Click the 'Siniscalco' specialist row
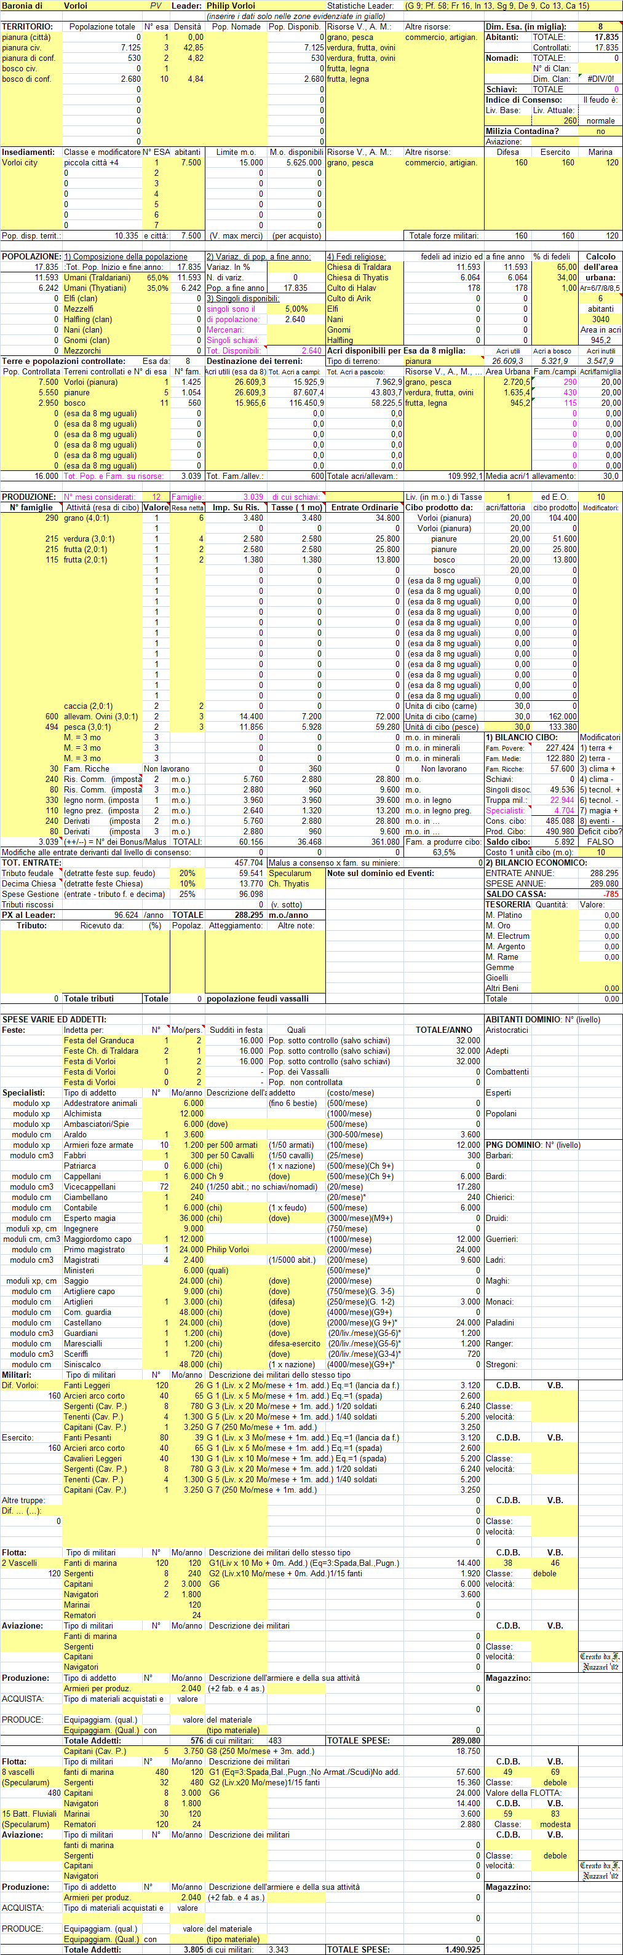 (82, 1365)
